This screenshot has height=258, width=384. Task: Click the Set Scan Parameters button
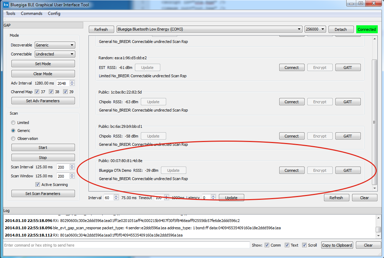43,194
